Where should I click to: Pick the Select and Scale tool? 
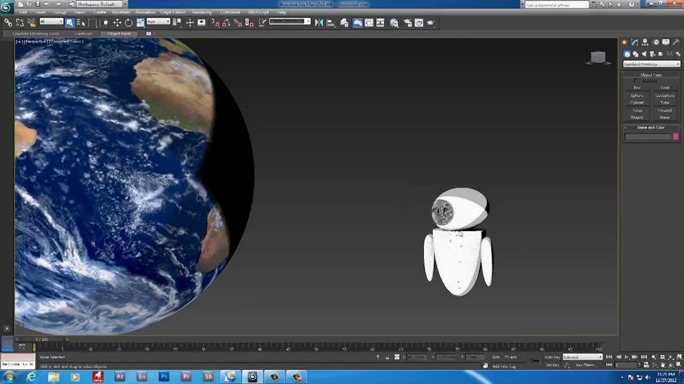(x=141, y=22)
